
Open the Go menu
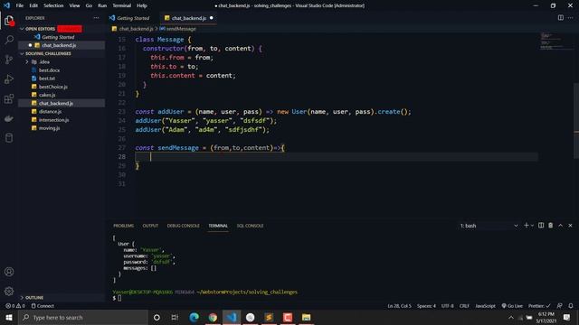tap(89, 5)
